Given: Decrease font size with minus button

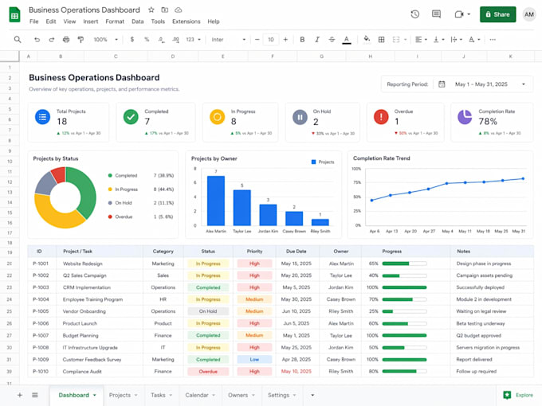Looking at the screenshot, I should [x=257, y=39].
